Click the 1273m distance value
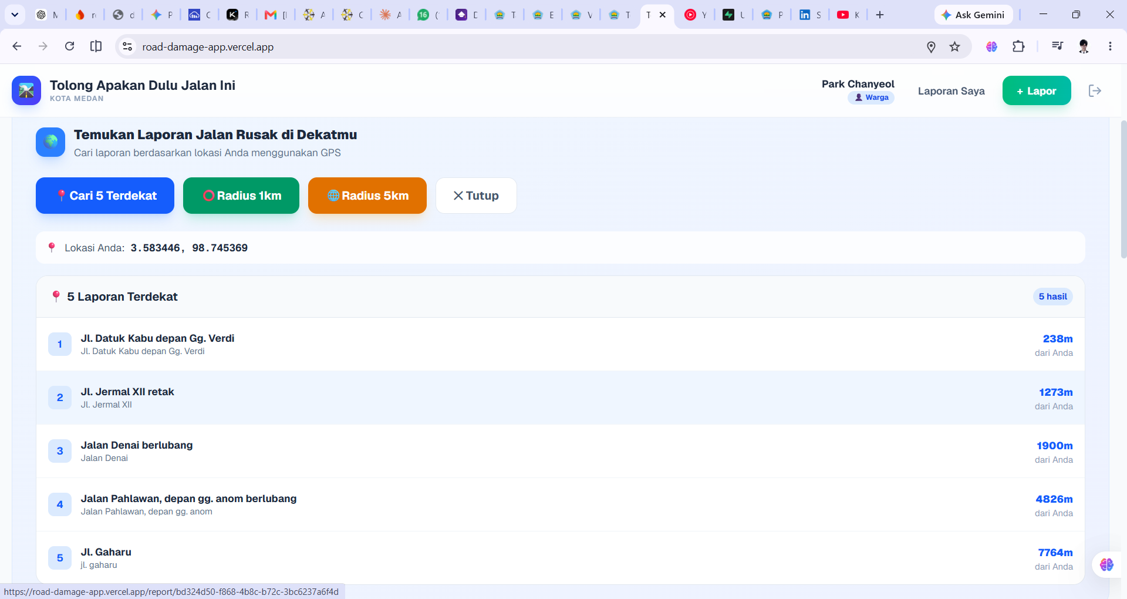This screenshot has width=1127, height=599. 1055,392
